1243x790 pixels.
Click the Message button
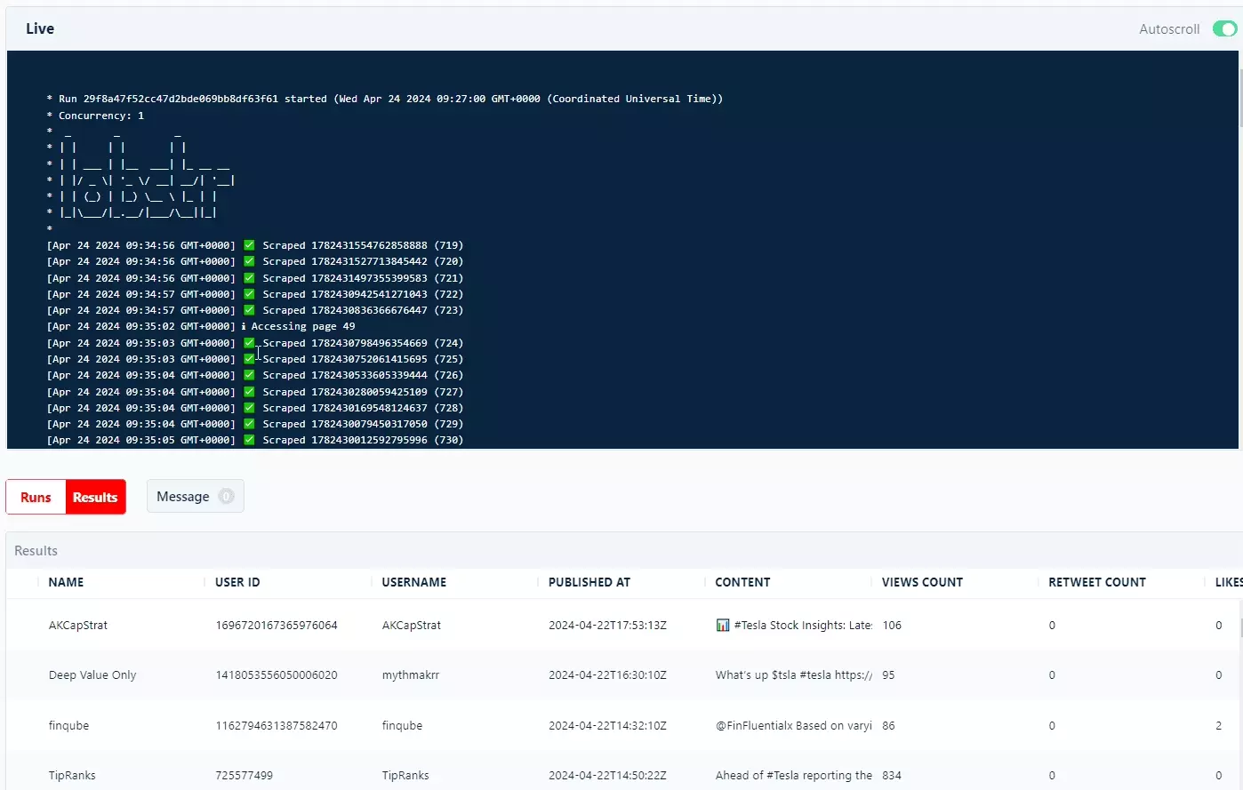point(183,497)
